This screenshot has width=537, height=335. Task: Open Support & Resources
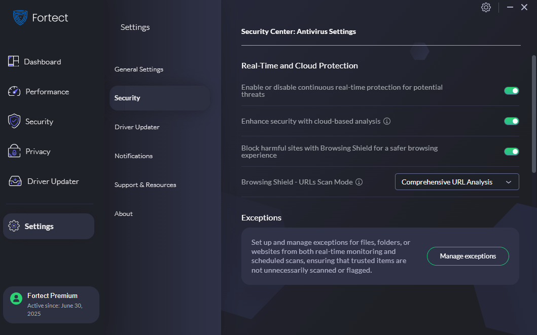145,184
